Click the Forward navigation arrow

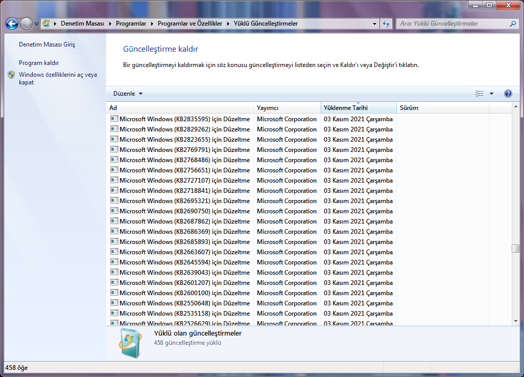(26, 24)
